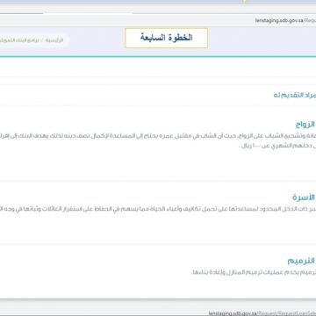
Task: Click the status bar URL at the bottom
Action: click(262, 313)
